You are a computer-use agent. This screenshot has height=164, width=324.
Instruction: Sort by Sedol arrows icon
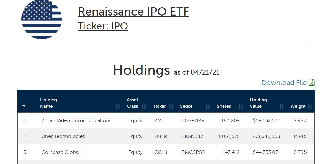(208, 107)
